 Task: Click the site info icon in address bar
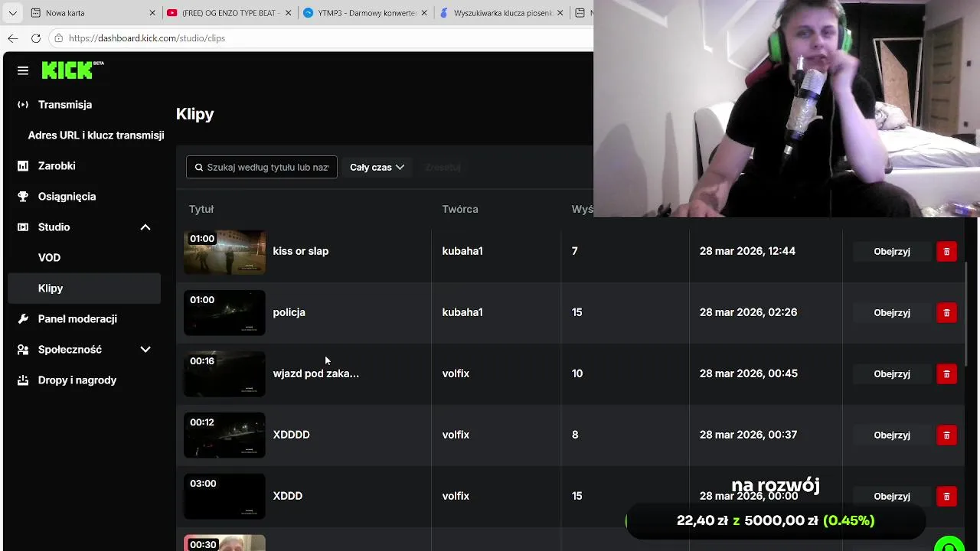click(x=59, y=38)
